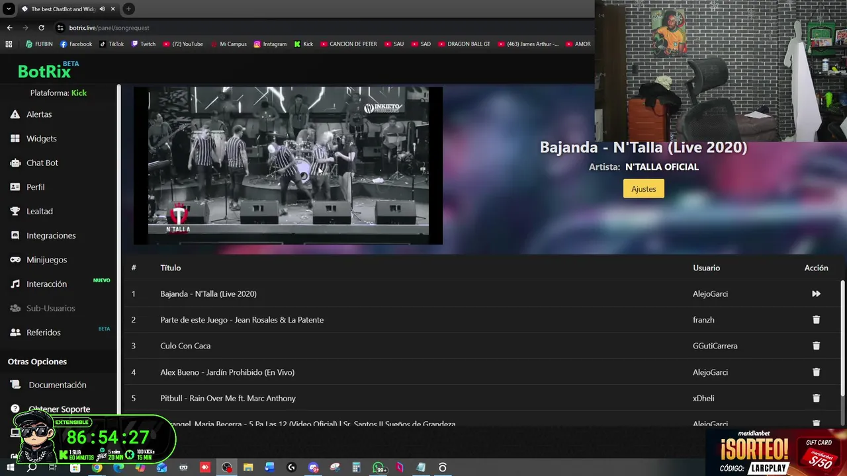Open Microsoft Edge from the taskbar
This screenshot has width=847, height=476.
click(x=118, y=467)
